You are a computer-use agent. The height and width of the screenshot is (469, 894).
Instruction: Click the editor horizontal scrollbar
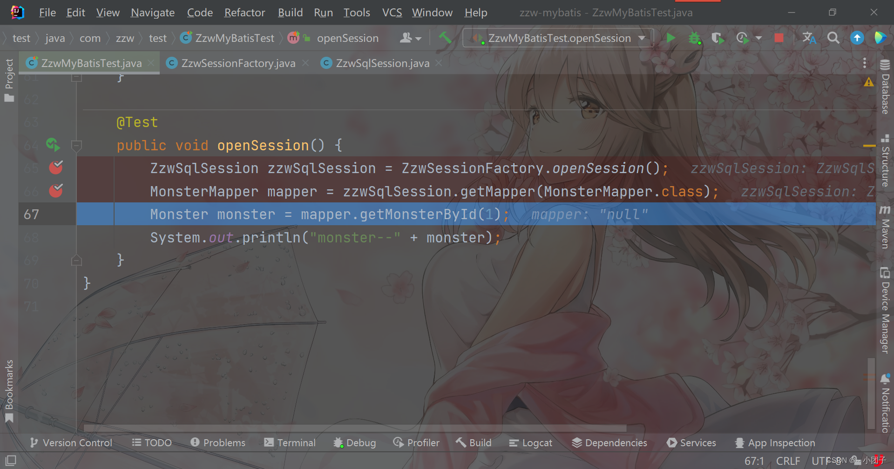click(355, 428)
